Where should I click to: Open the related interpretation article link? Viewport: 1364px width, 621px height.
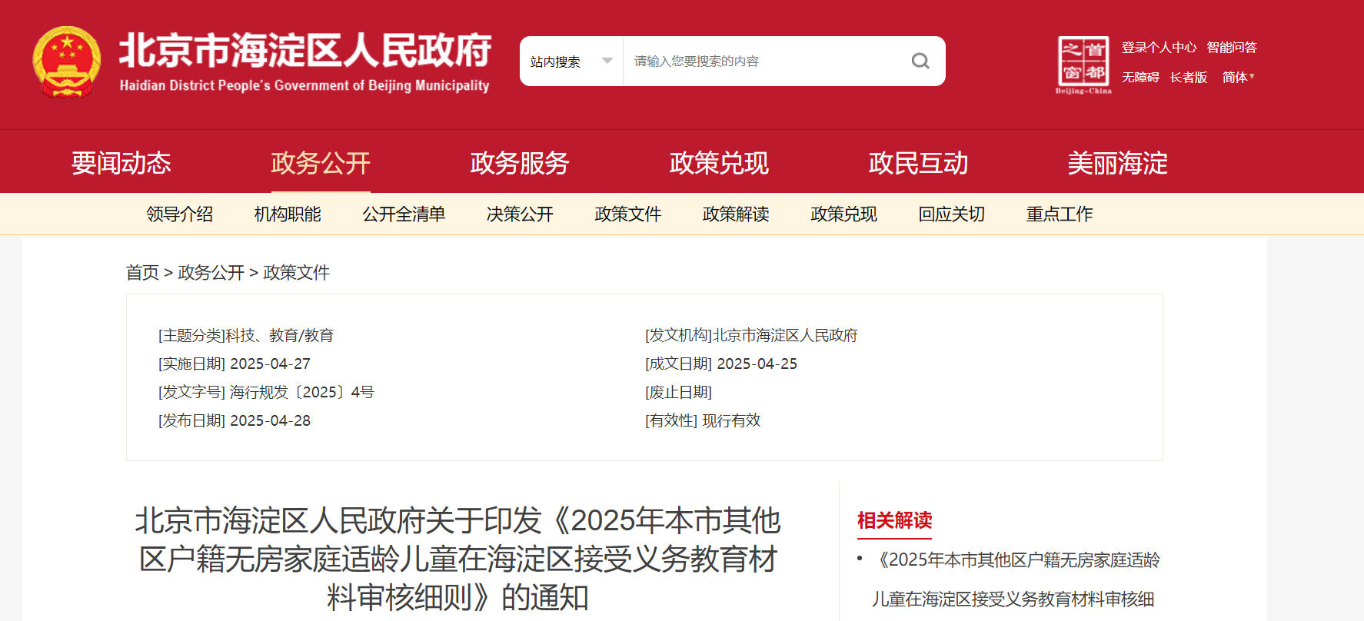(1016, 579)
